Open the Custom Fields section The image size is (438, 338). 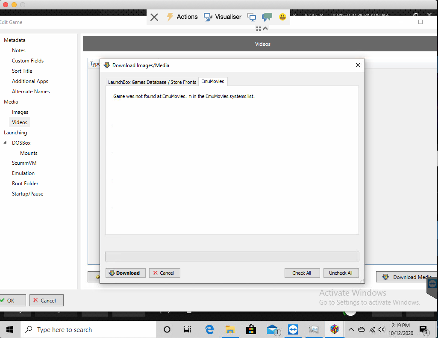click(28, 61)
